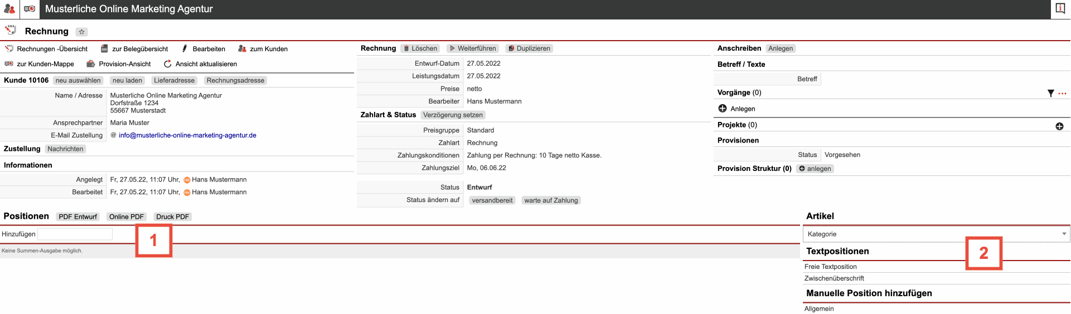Click the star favorite icon next to Rechnung
The image size is (1071, 314).
(x=82, y=32)
